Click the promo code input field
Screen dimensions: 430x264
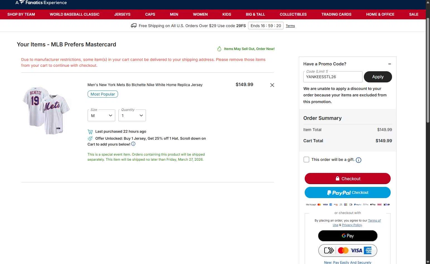[333, 77]
